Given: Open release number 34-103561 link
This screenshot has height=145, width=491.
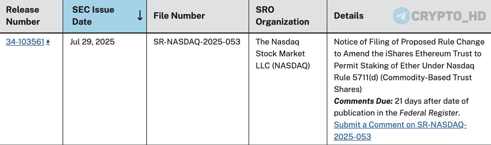Looking at the screenshot, I should (25, 42).
